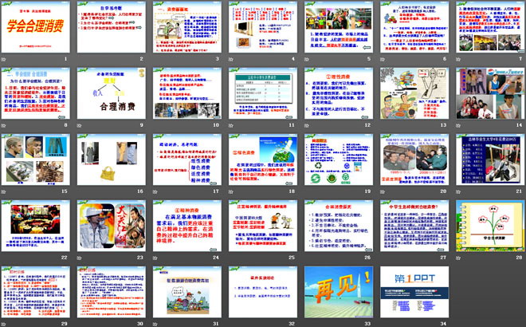Select slide 19 thumbnail with green logos
This screenshot has width=526, height=327.
coord(339,160)
